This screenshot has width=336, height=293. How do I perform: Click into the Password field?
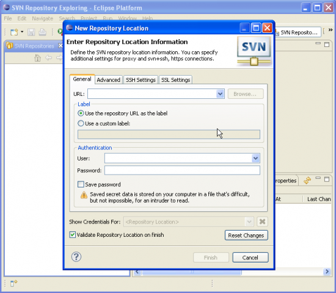[183, 170]
